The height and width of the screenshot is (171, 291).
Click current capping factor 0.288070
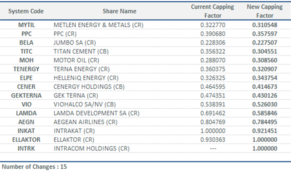(x=213, y=60)
